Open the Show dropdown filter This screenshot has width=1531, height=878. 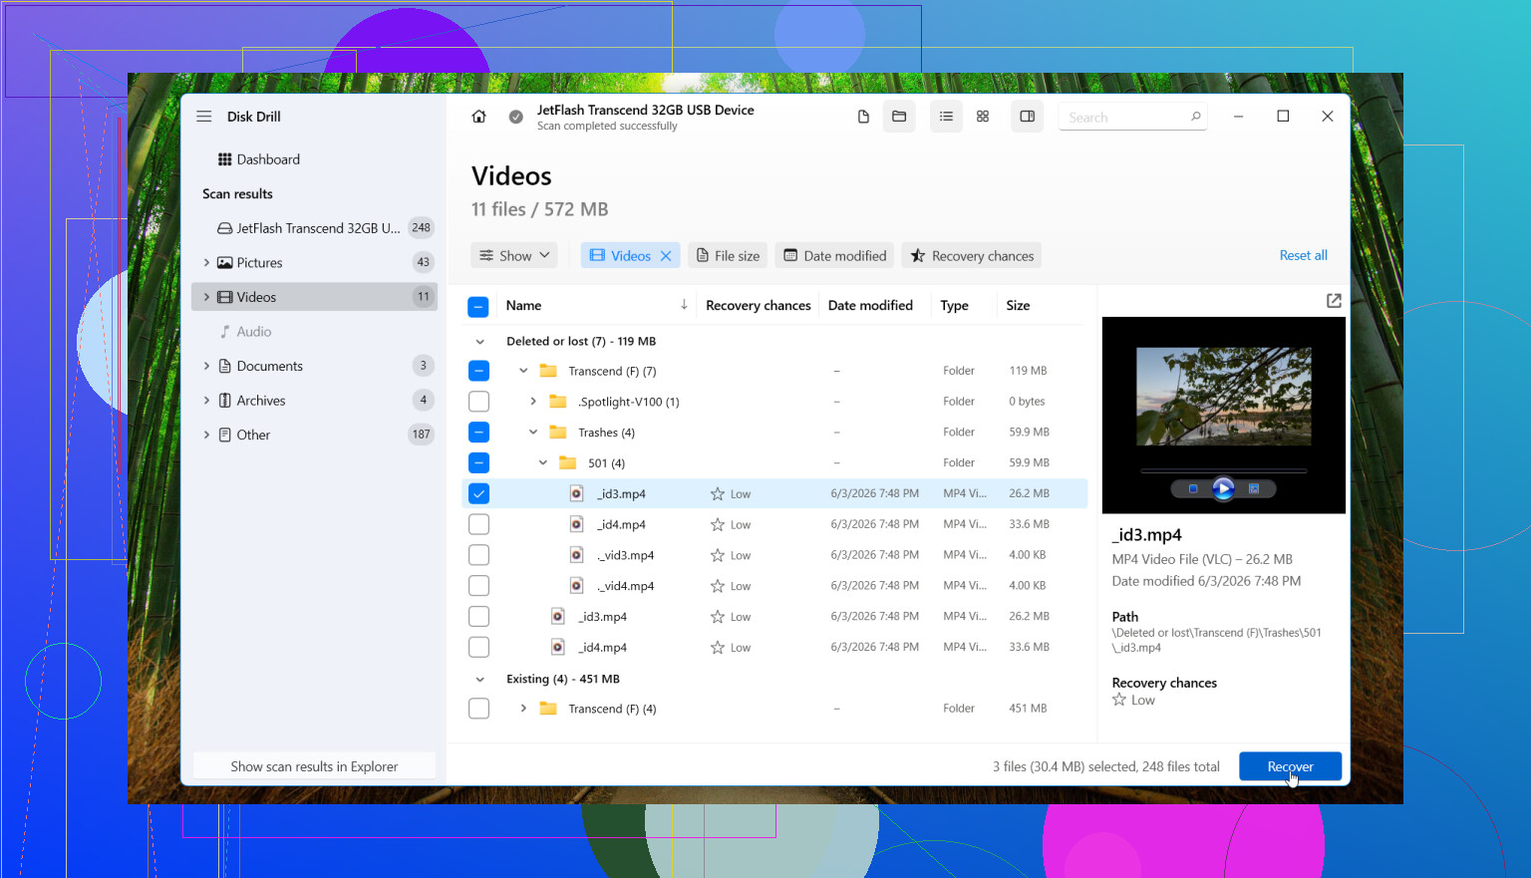click(514, 256)
